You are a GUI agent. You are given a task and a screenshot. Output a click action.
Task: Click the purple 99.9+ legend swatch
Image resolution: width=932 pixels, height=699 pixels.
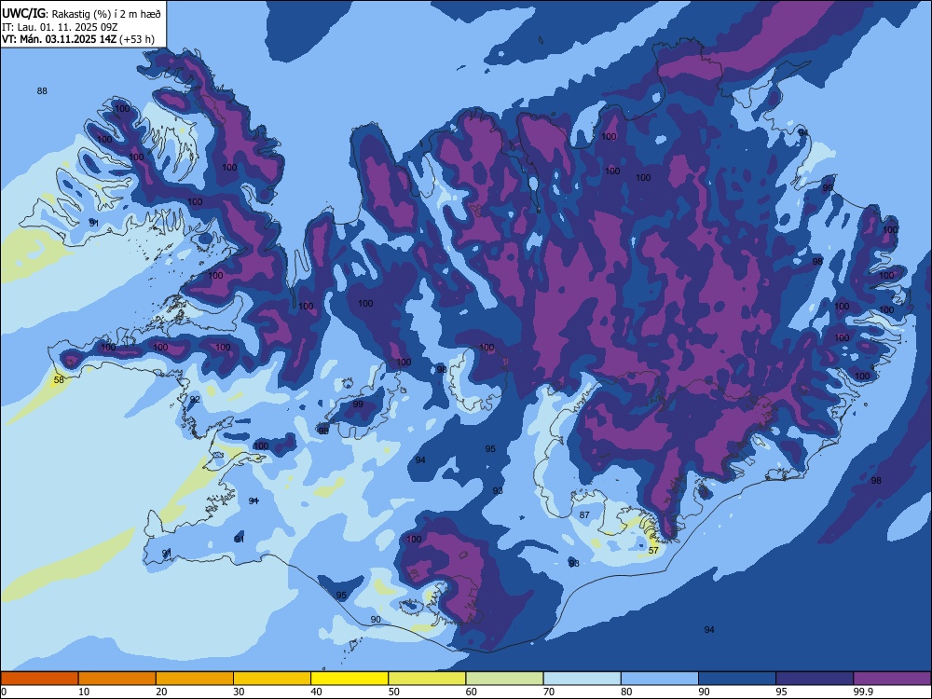(892, 678)
